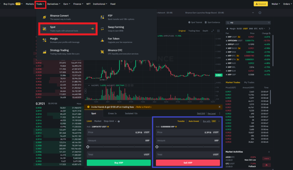Expand chart to fullscreen using the arrows icon
Image resolution: width=293 pixels, height=170 pixels.
(213, 31)
